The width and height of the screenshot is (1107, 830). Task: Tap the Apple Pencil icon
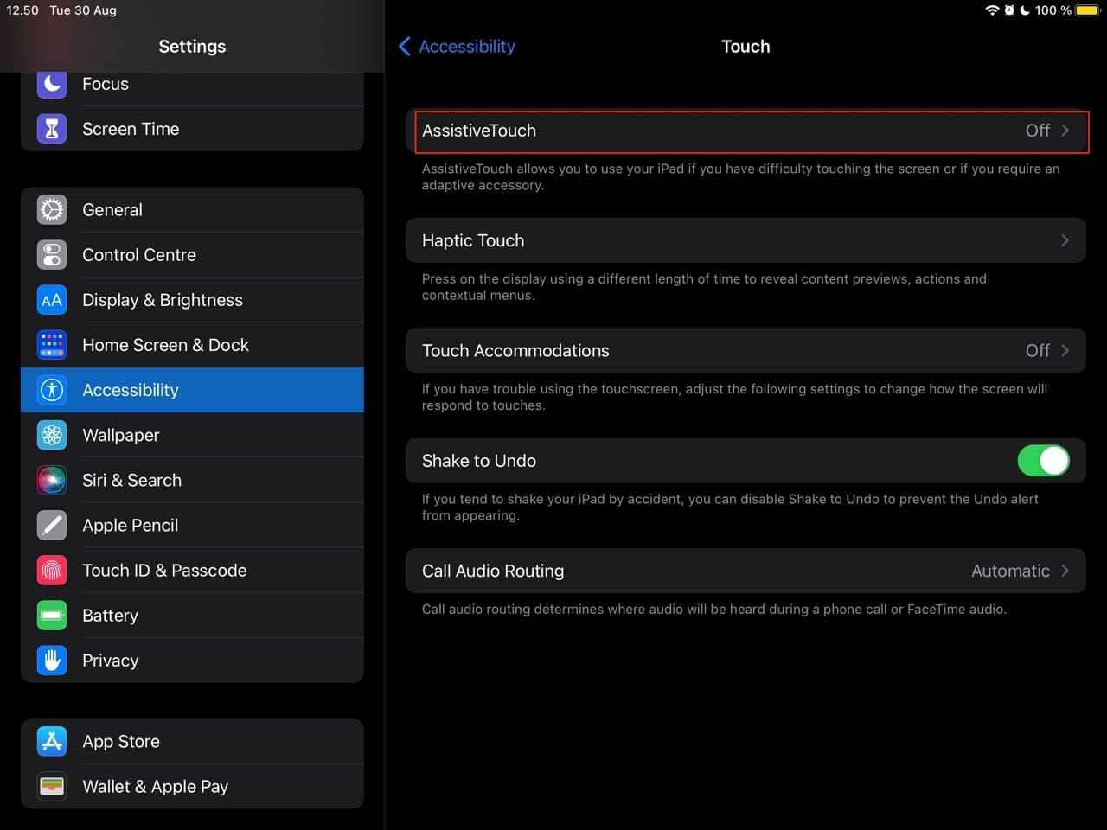pos(52,525)
